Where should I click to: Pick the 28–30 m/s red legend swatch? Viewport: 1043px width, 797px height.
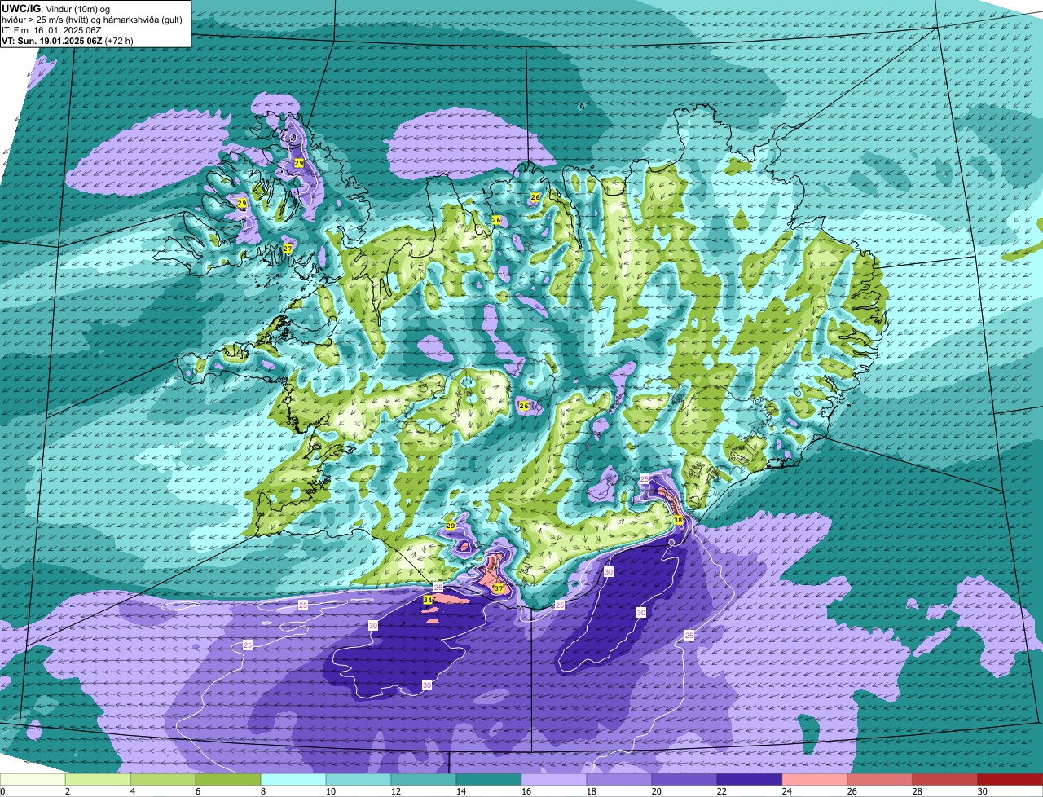click(945, 780)
